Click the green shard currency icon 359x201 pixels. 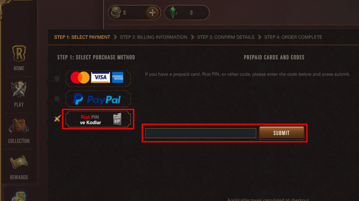[173, 12]
